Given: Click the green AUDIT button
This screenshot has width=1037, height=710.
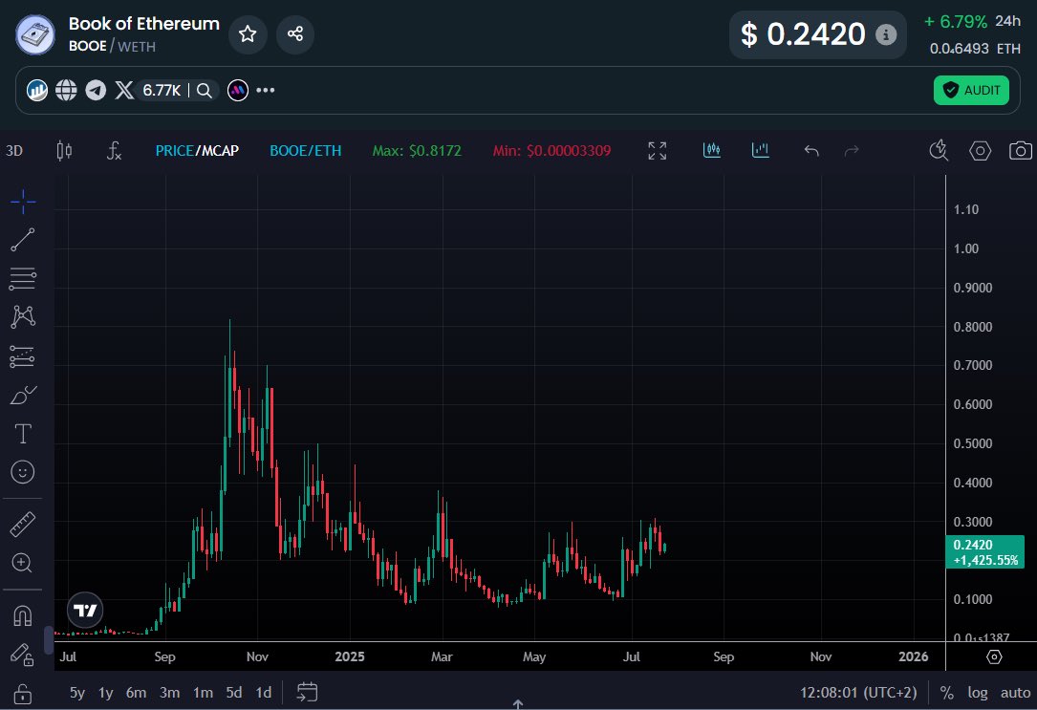Looking at the screenshot, I should (x=971, y=90).
